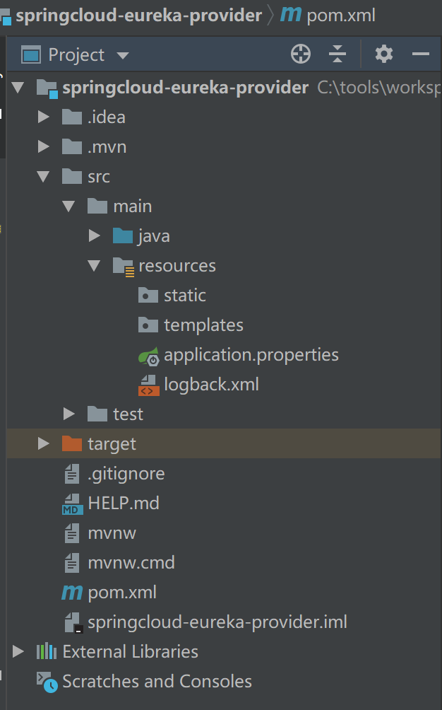This screenshot has width=442, height=710.
Task: Select the .mvn tree item
Action: tap(107, 146)
